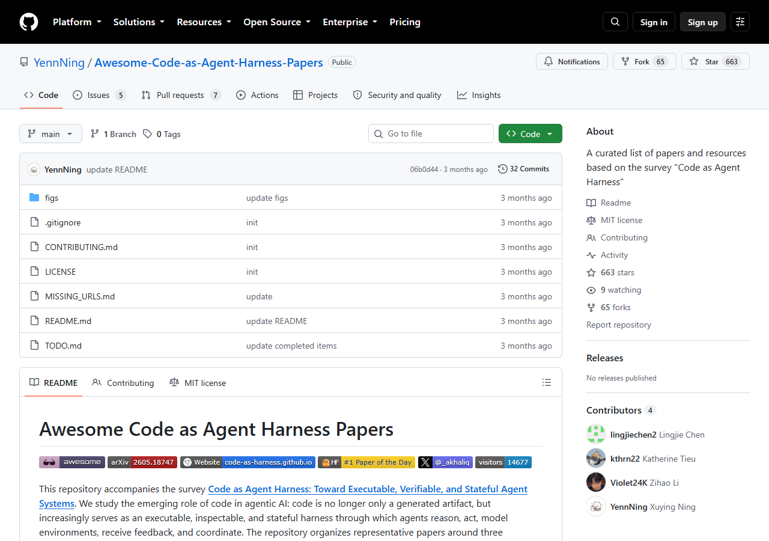Switch to the Pull requests tab
The image size is (769, 541).
(181, 95)
